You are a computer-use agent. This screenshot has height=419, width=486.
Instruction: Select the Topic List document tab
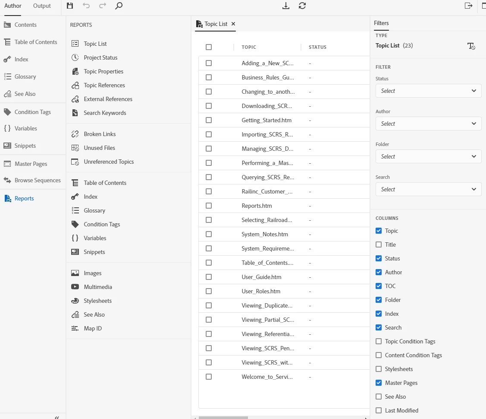point(216,24)
